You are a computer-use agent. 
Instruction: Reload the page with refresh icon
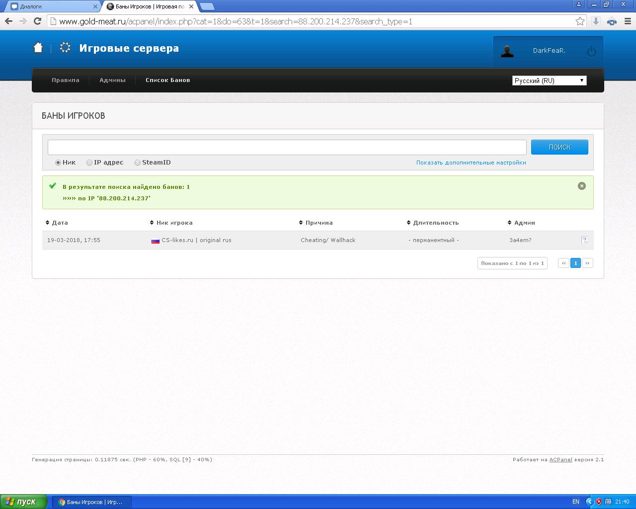[x=37, y=21]
